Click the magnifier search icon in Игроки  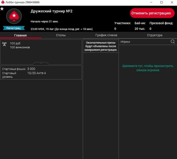pyautogui.click(x=173, y=42)
